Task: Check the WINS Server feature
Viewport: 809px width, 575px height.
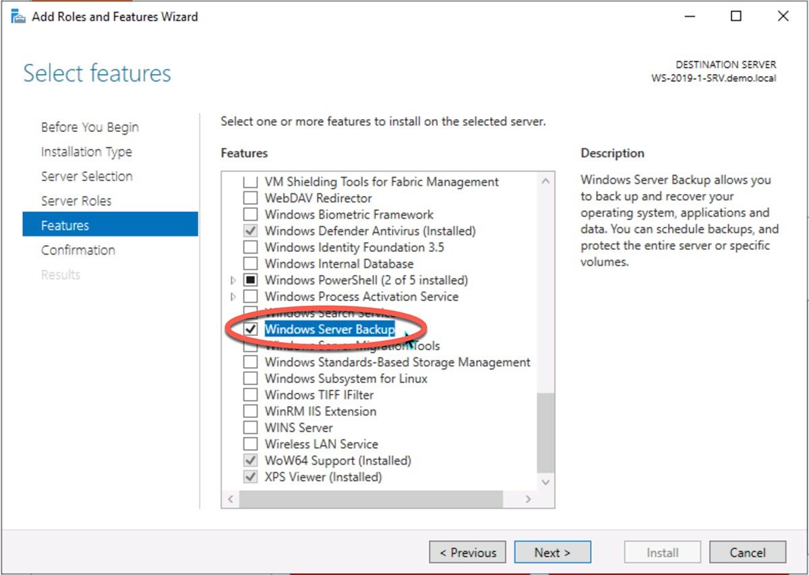Action: (250, 427)
